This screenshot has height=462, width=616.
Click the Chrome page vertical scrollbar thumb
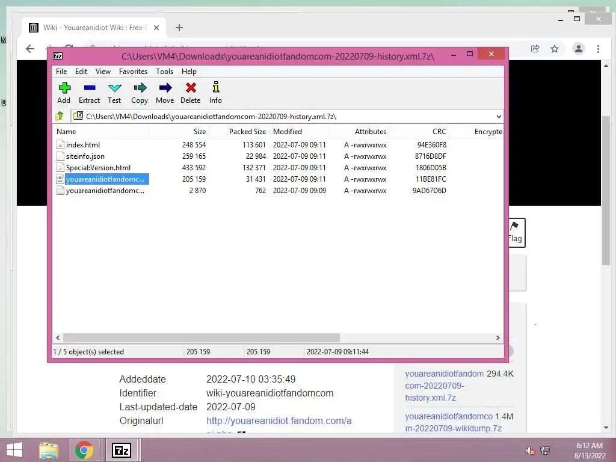606,191
